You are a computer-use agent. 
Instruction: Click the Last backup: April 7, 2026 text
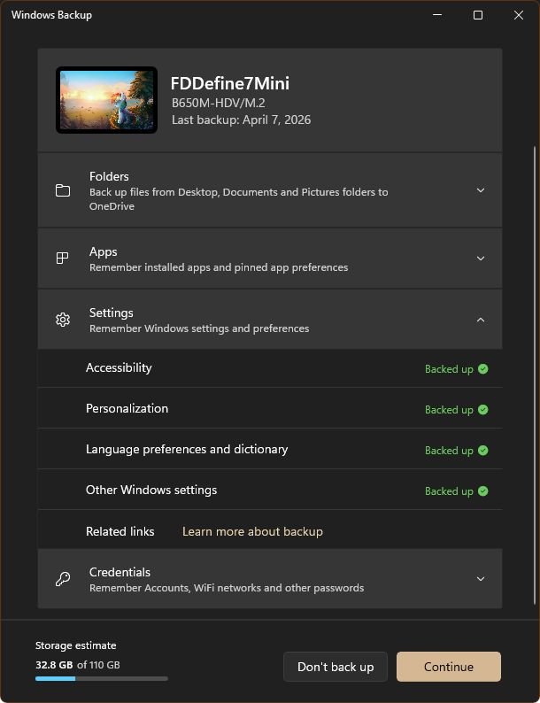(x=241, y=120)
